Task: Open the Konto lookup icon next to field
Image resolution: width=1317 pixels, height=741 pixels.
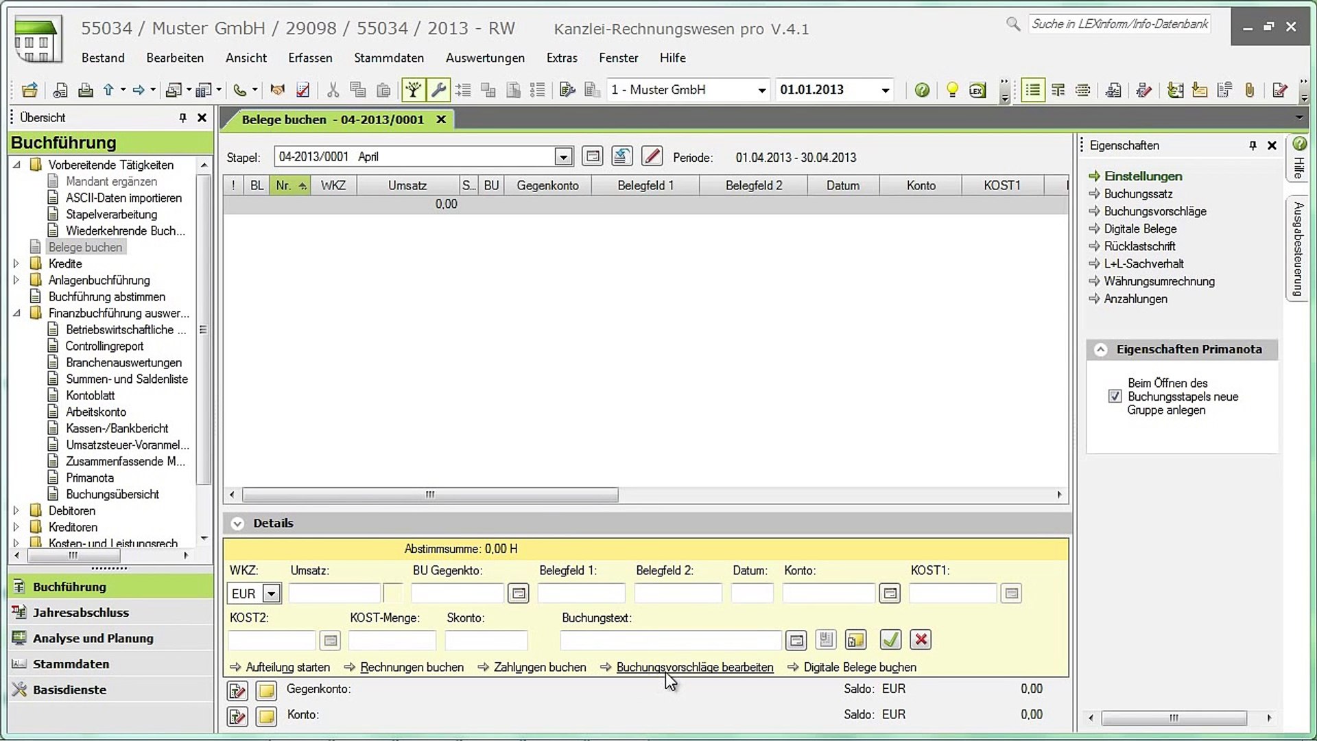Action: [890, 593]
